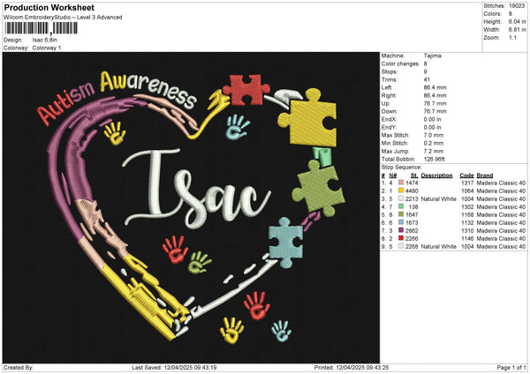530x374 pixels.
Task: Select the "Colors:" label in the header
Action: pyautogui.click(x=492, y=14)
